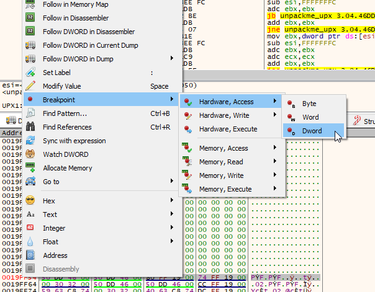Expand the Hex submenu arrow
Image resolution: width=375 pixels, height=292 pixels.
point(172,200)
